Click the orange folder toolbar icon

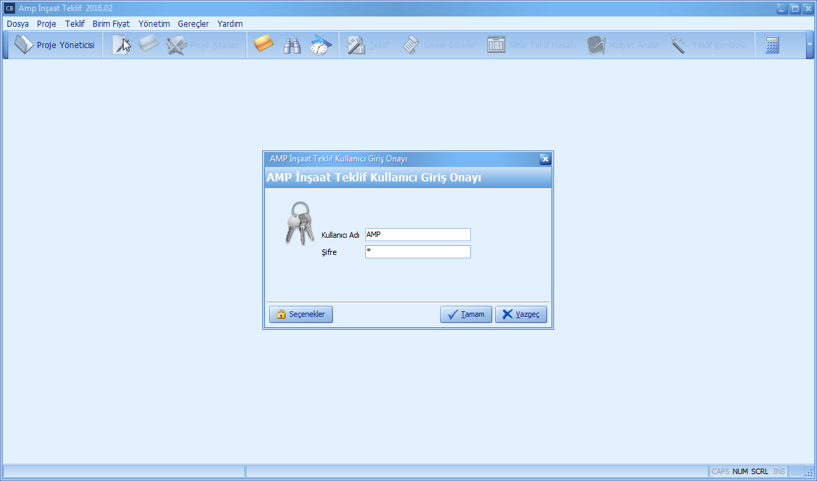(x=264, y=45)
